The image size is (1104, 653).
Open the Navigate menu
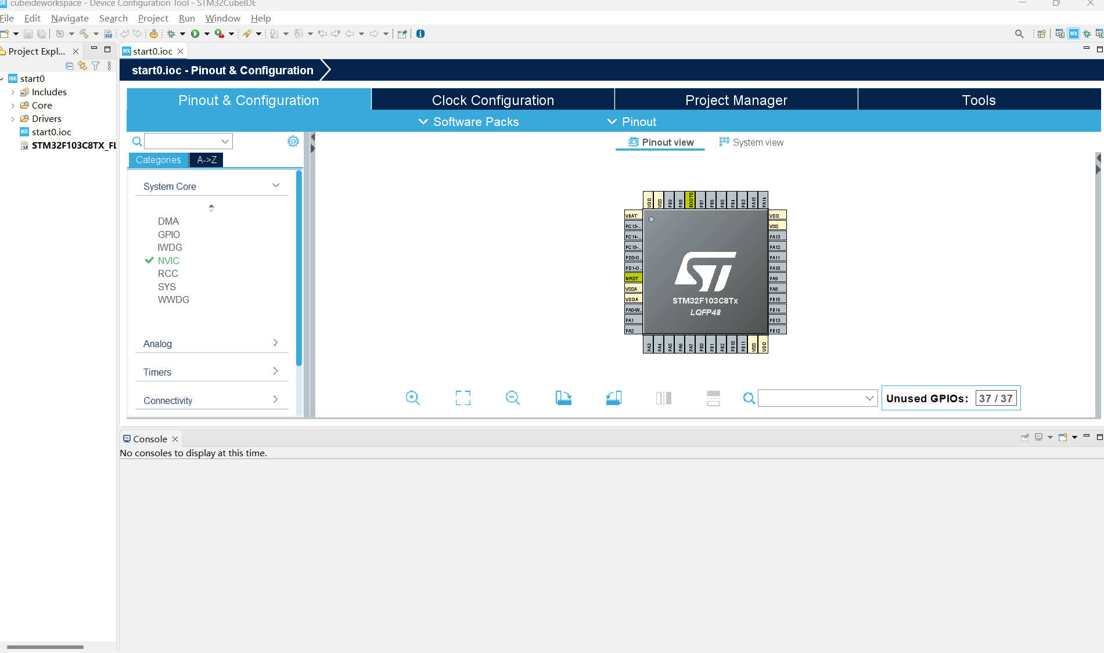[x=70, y=18]
